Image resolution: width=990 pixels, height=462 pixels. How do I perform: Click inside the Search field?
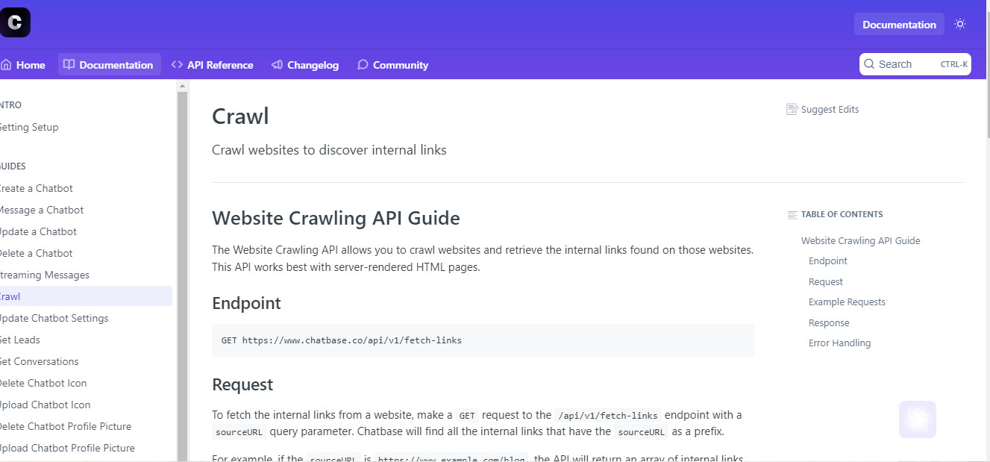click(915, 64)
